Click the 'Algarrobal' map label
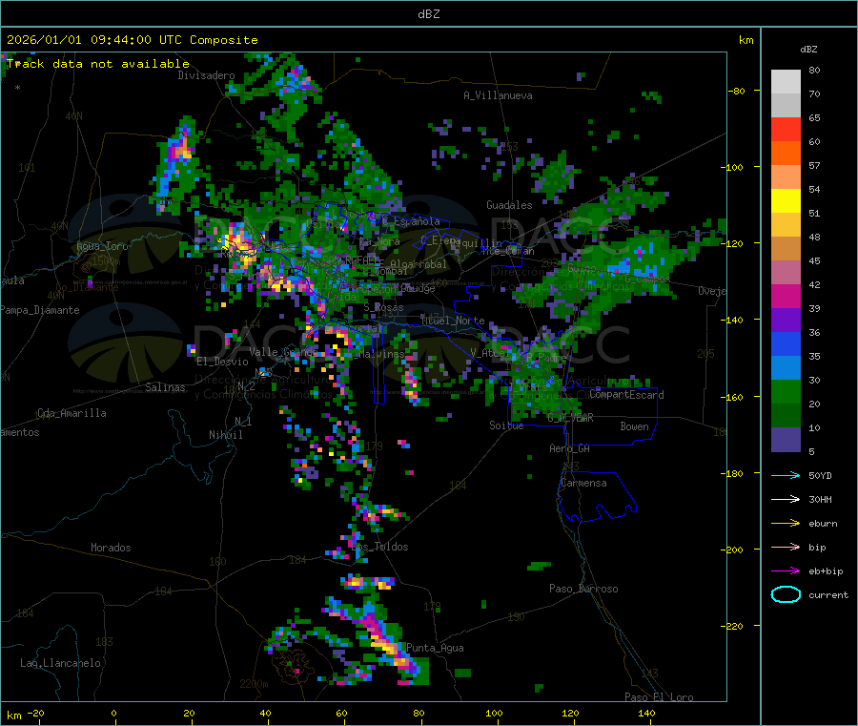The width and height of the screenshot is (858, 726). tap(419, 264)
